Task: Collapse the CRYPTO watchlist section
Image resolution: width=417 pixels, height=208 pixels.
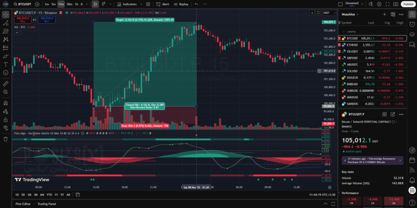Action: pyautogui.click(x=344, y=32)
